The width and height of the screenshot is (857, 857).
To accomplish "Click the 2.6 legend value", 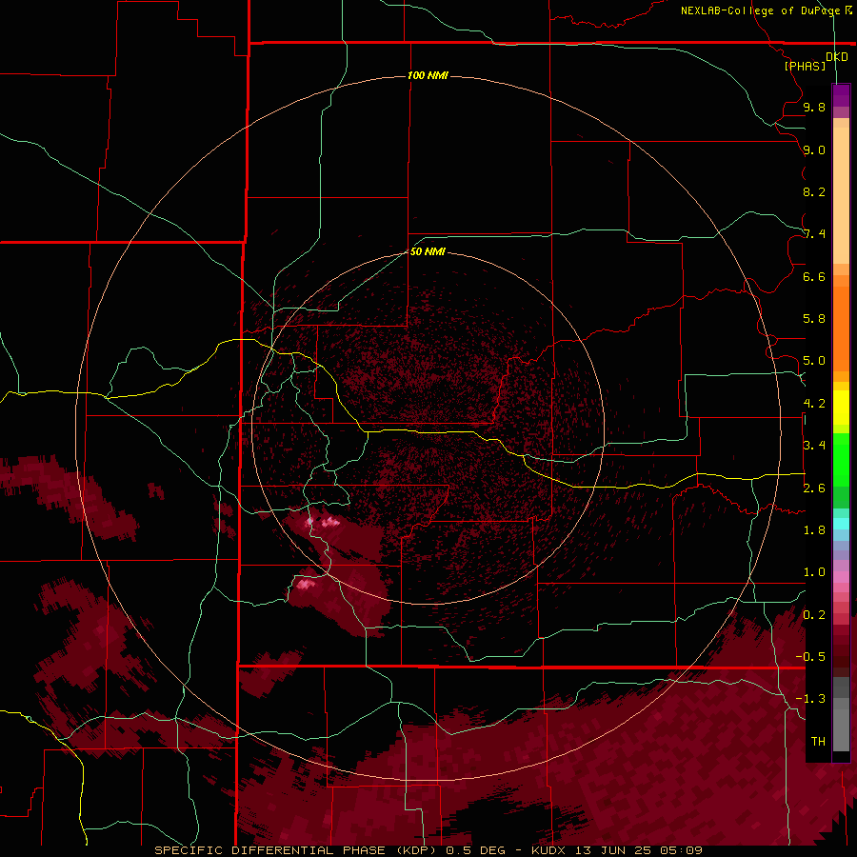I will [x=814, y=488].
